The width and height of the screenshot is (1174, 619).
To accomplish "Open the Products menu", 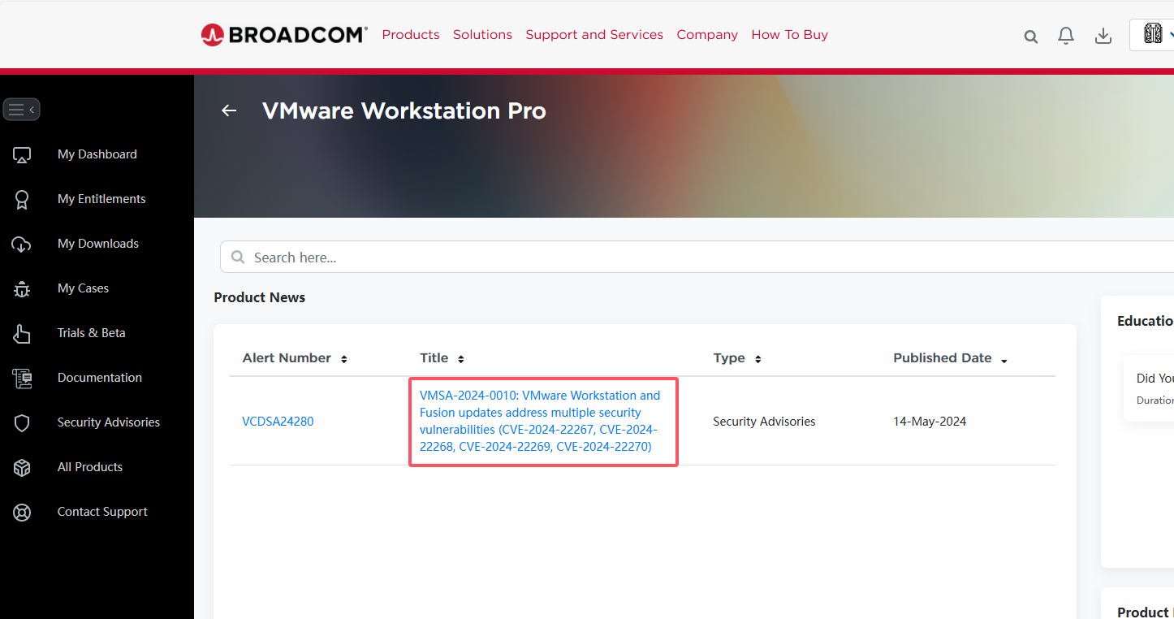I will (x=411, y=35).
